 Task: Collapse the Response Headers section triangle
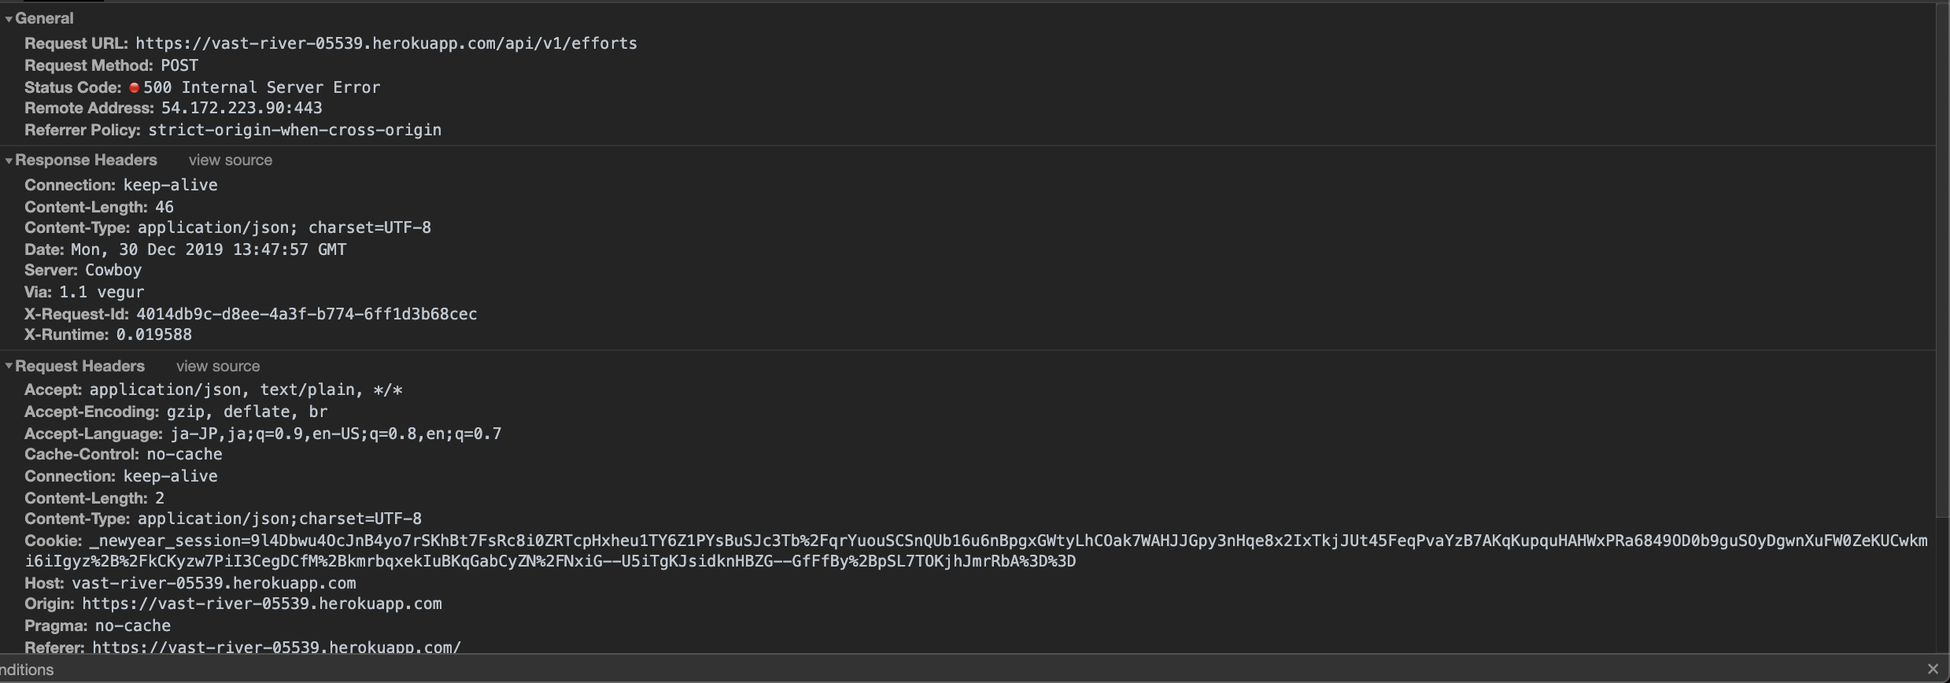coord(9,161)
